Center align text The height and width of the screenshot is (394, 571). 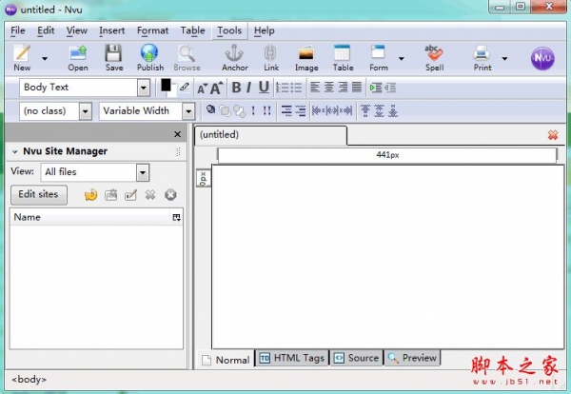point(329,88)
